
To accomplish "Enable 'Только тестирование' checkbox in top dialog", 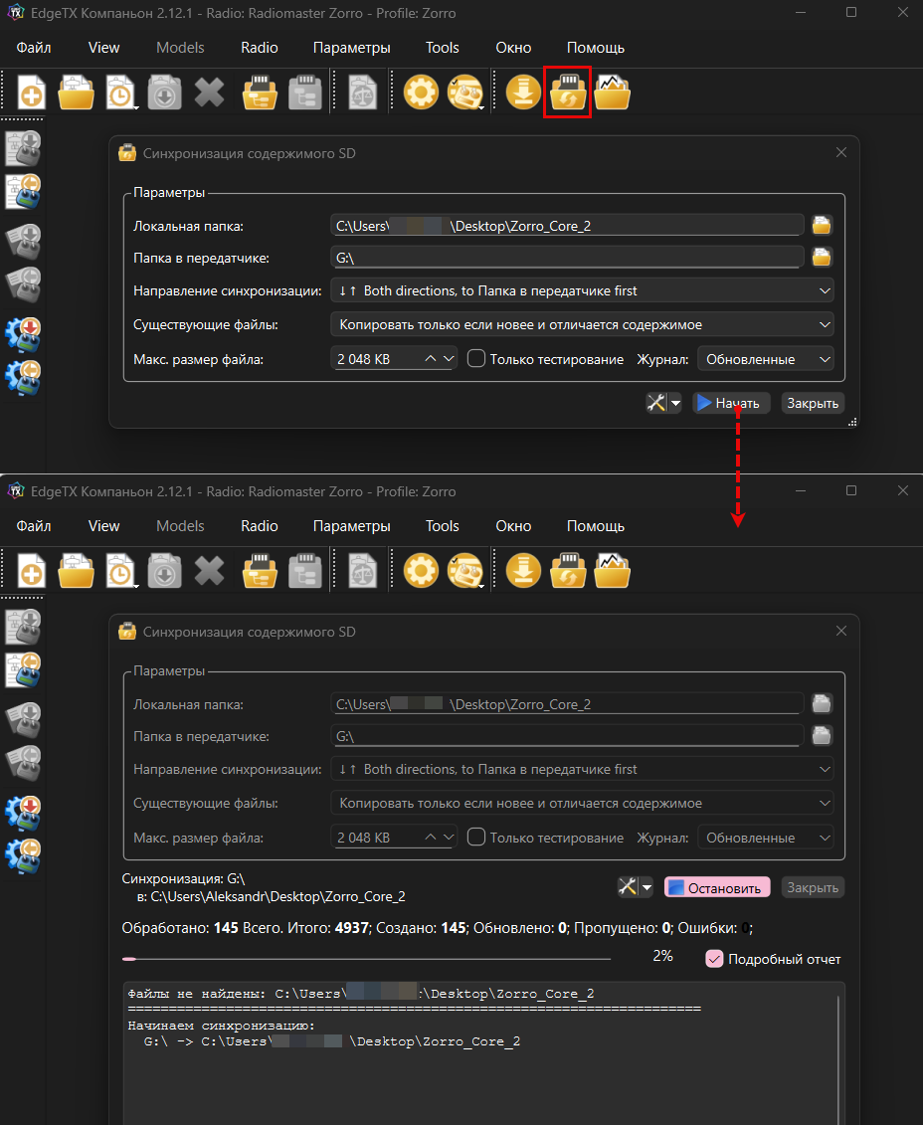I will [x=476, y=358].
